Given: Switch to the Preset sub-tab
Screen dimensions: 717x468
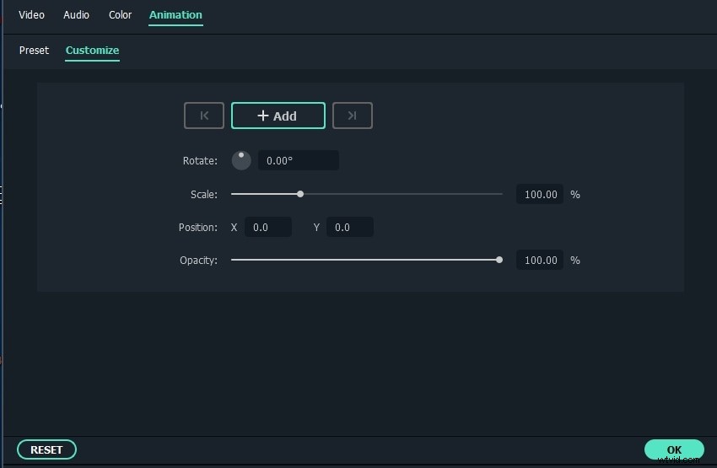Looking at the screenshot, I should (34, 51).
